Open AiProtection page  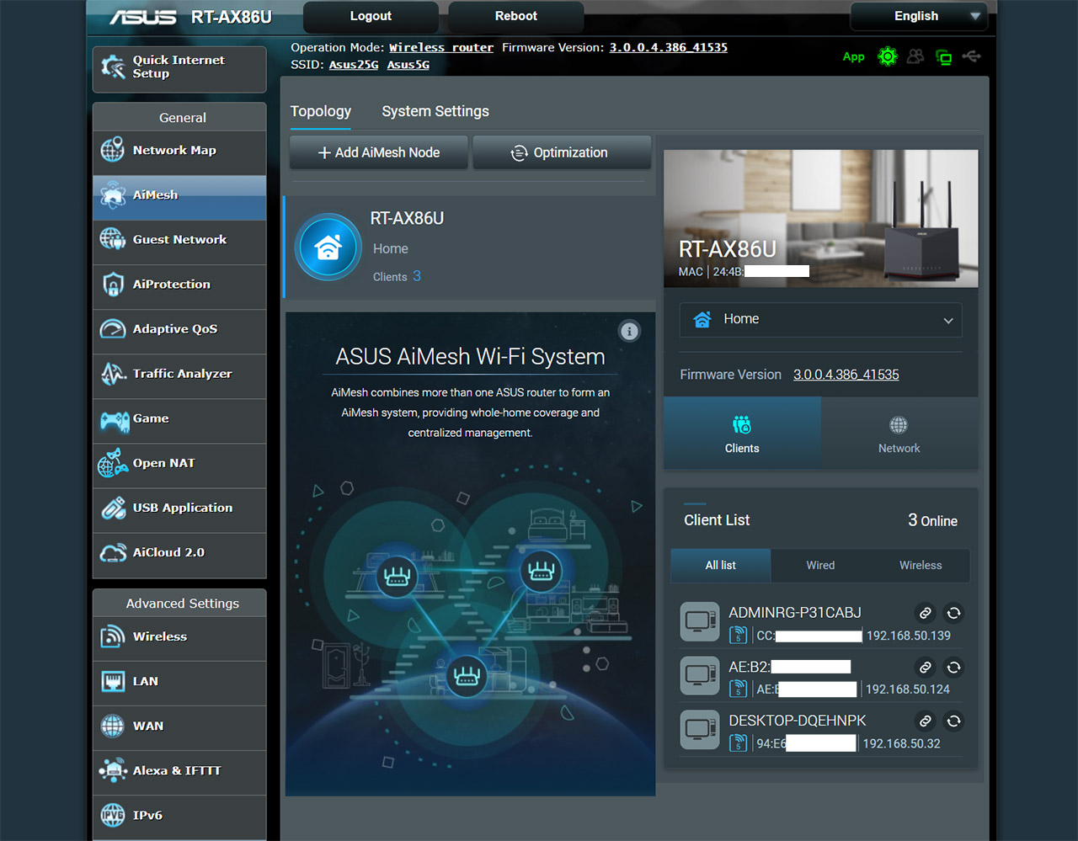tap(179, 286)
